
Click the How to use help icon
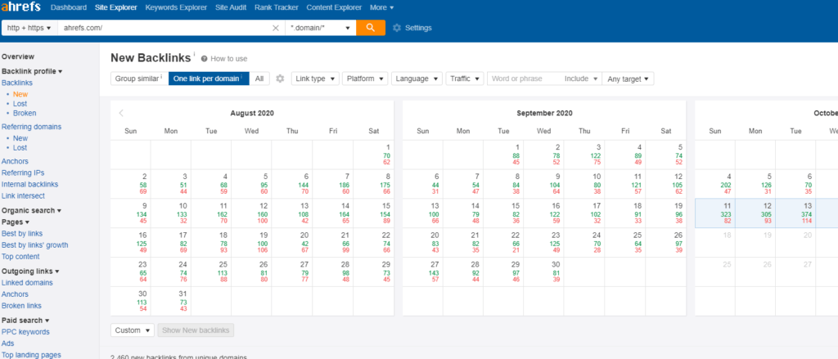(204, 59)
